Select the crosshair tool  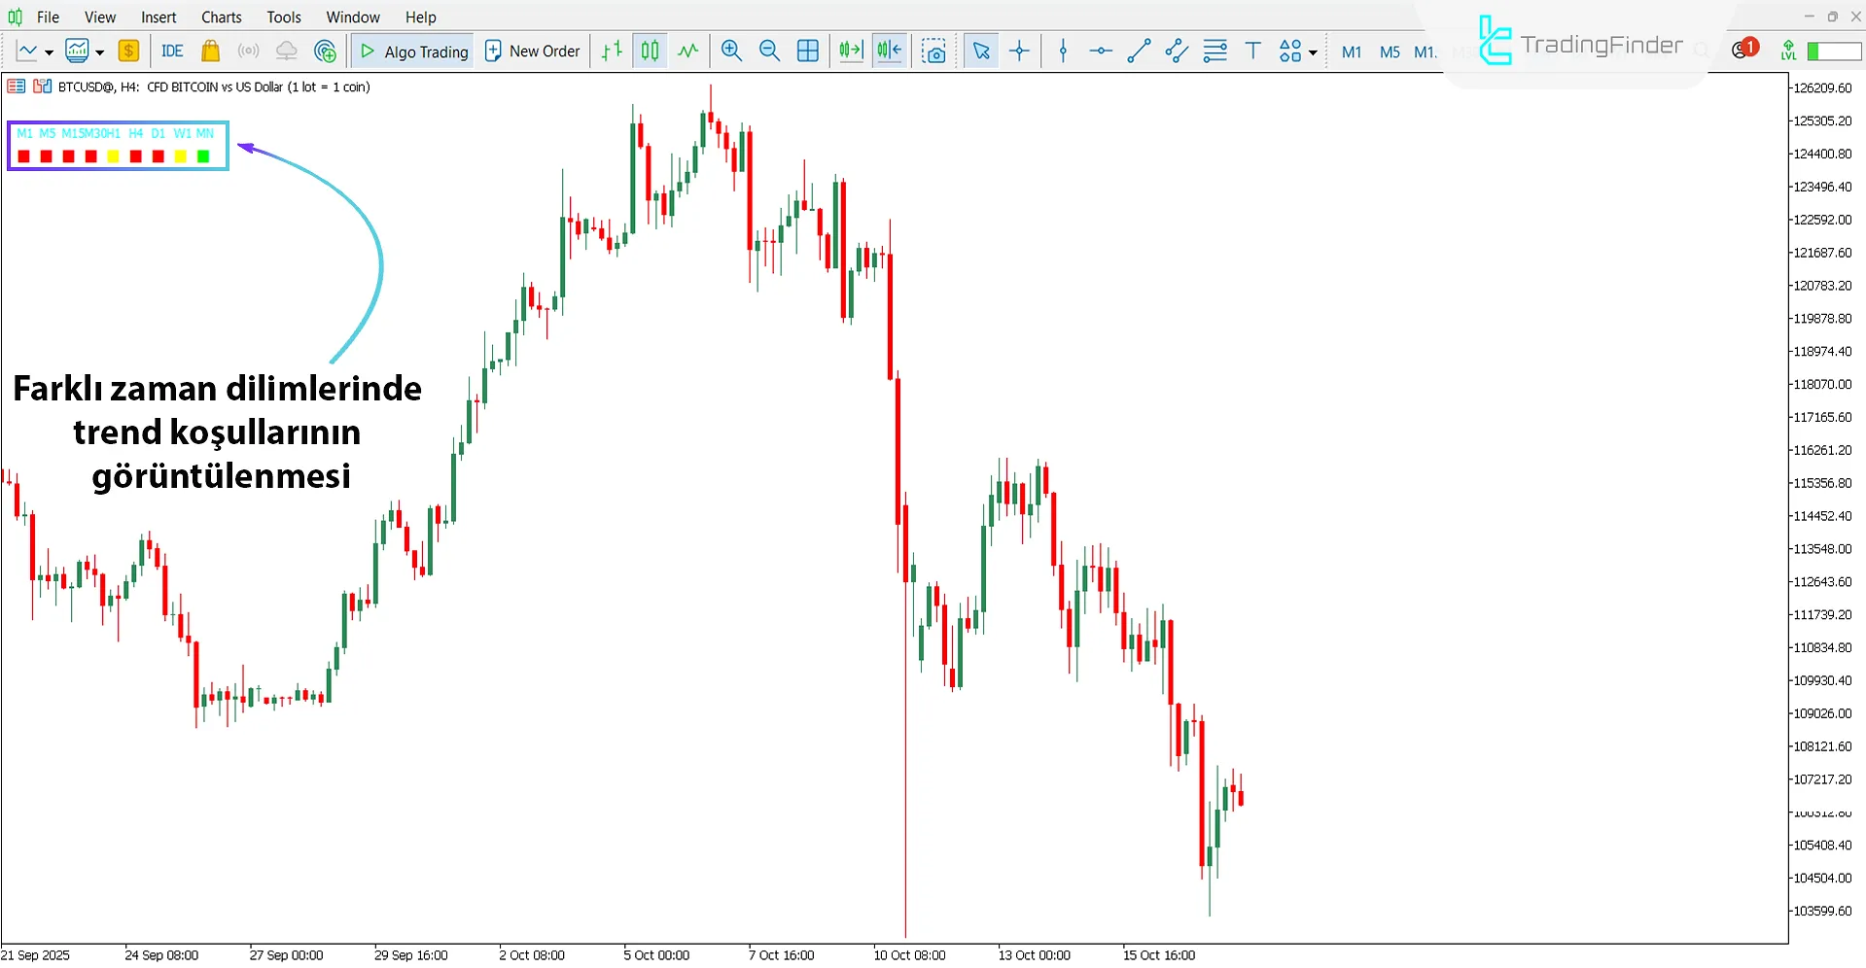tap(1019, 52)
